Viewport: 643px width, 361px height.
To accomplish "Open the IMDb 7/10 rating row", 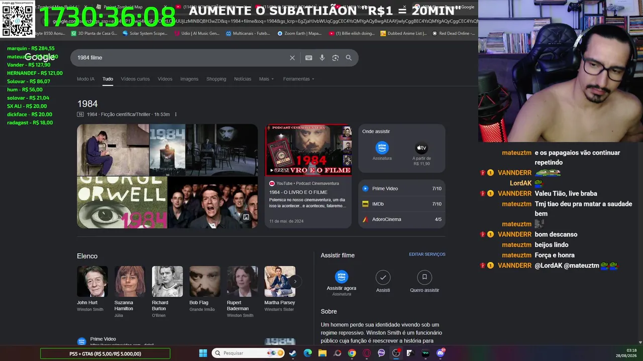I will (402, 204).
